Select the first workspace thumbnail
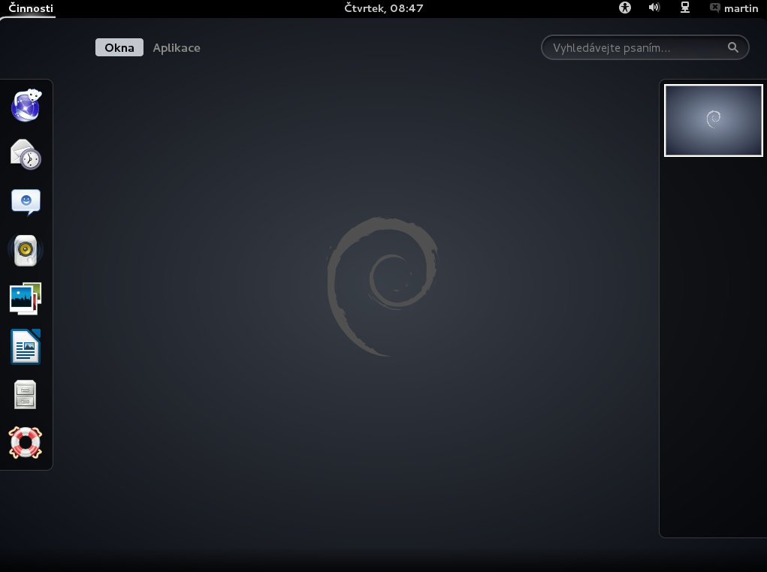 [713, 120]
